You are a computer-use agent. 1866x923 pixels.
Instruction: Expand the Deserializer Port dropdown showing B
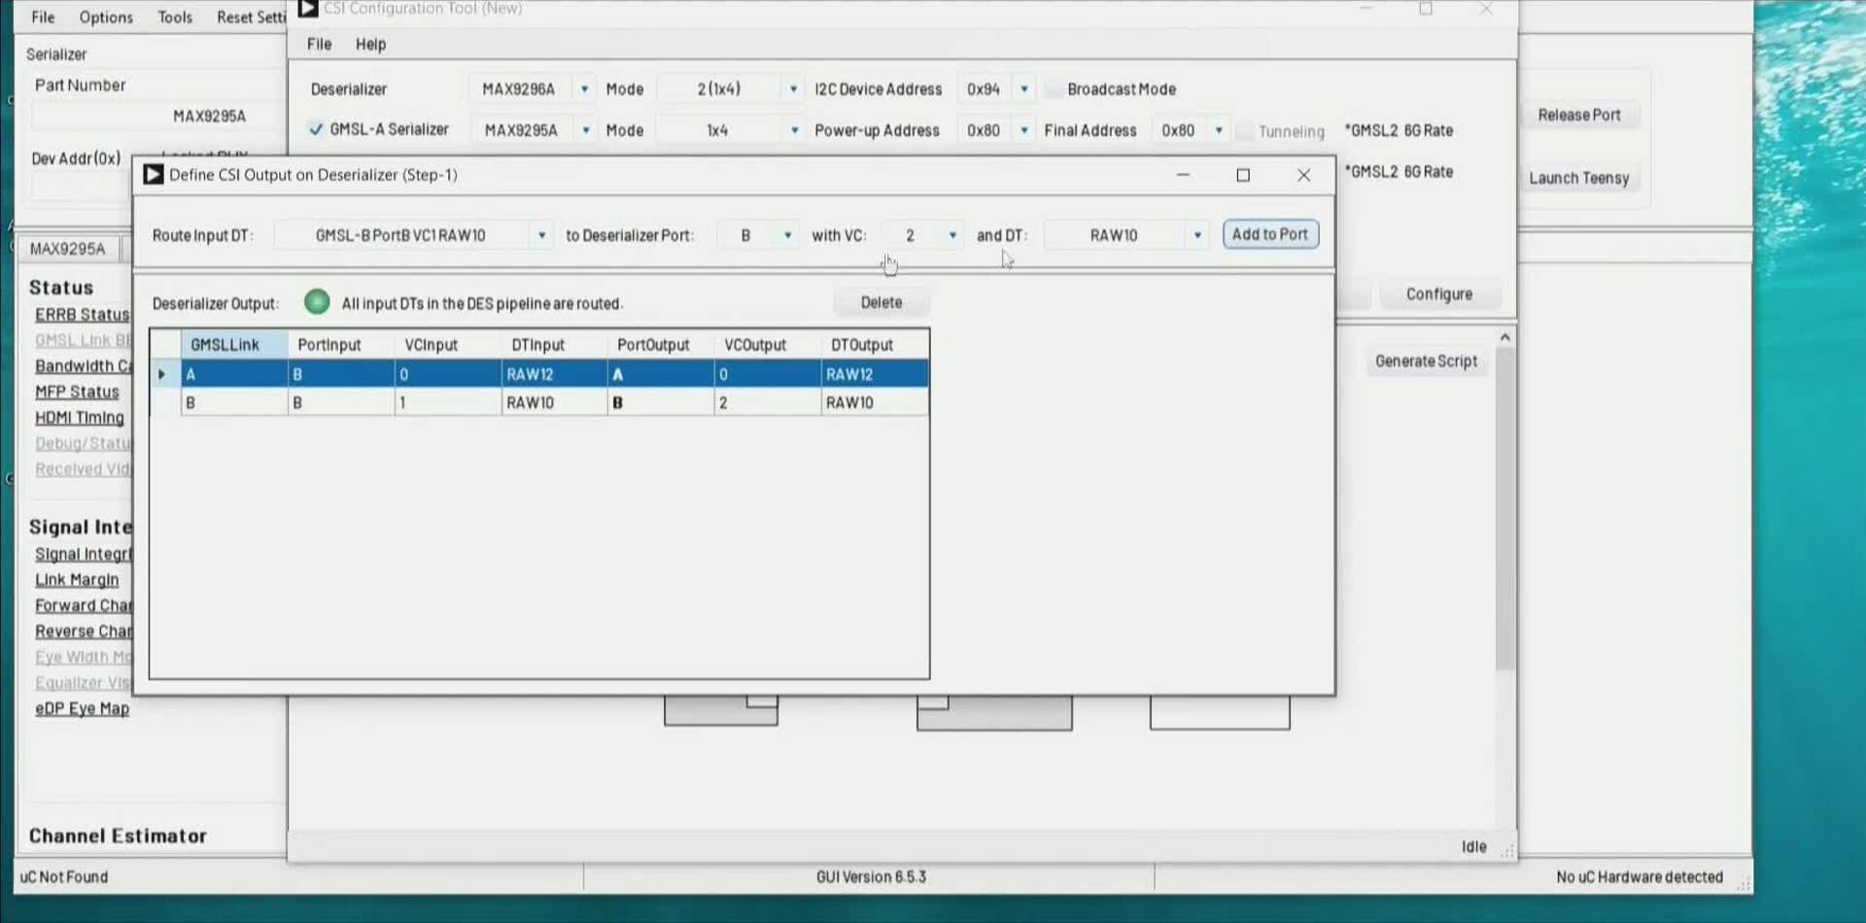pos(786,235)
